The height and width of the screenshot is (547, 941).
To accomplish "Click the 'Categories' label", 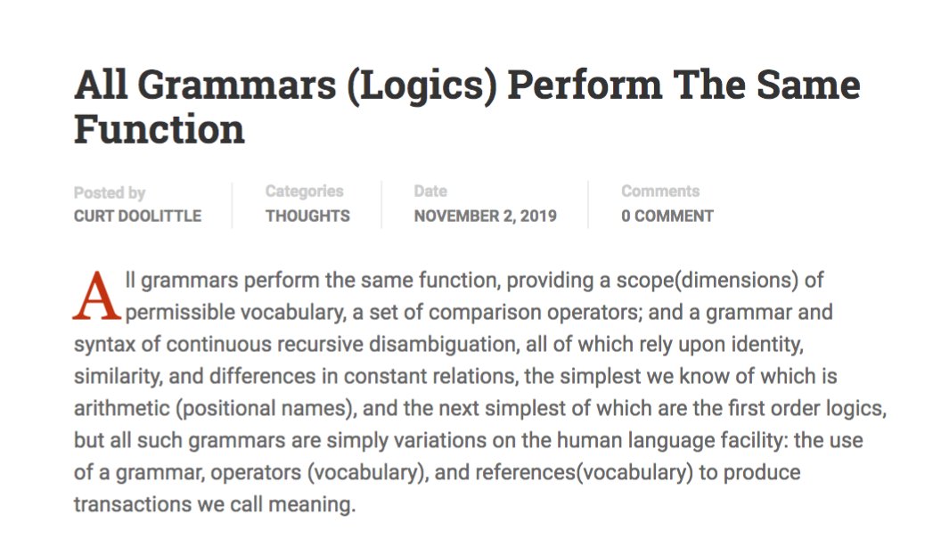I will pyautogui.click(x=304, y=191).
